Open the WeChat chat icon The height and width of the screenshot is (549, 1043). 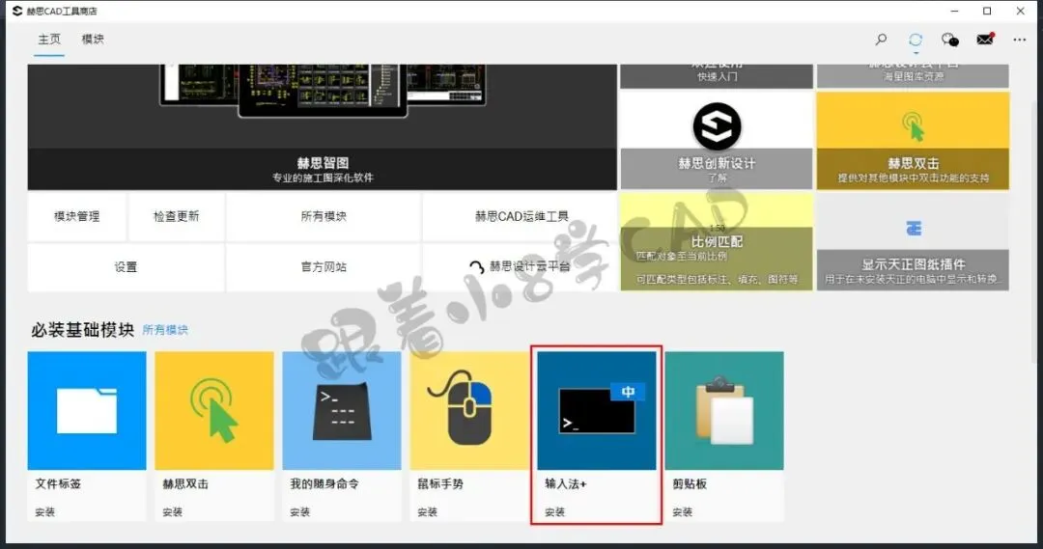[x=950, y=40]
